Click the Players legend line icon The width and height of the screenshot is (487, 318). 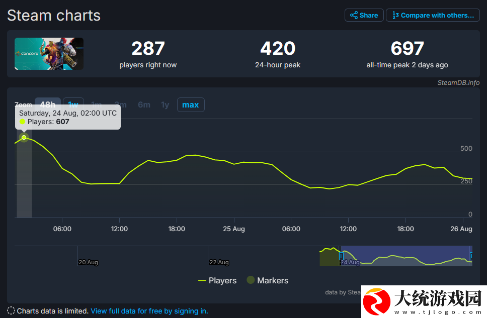point(202,280)
